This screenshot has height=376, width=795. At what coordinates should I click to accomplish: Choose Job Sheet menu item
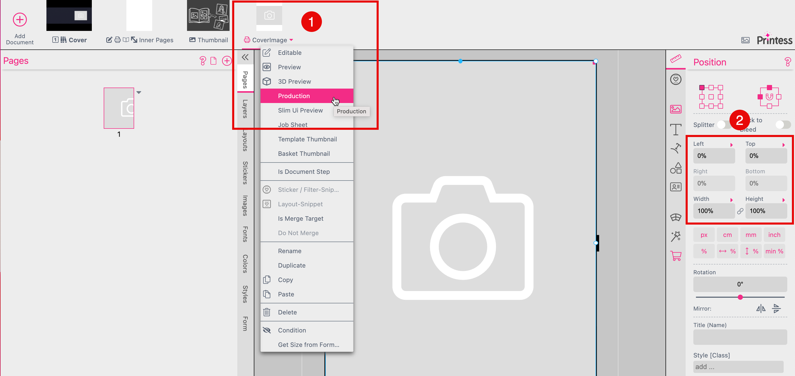307,125
